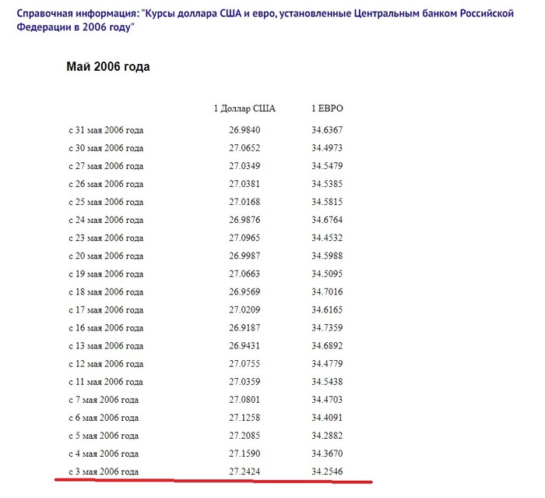Select dollar rate 26.9431
Viewport: 545px width, 498px height.
[244, 346]
